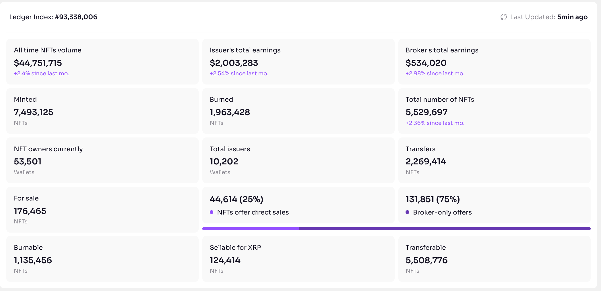
Task: Click the NFTs offer direct sales label
Action: point(253,212)
